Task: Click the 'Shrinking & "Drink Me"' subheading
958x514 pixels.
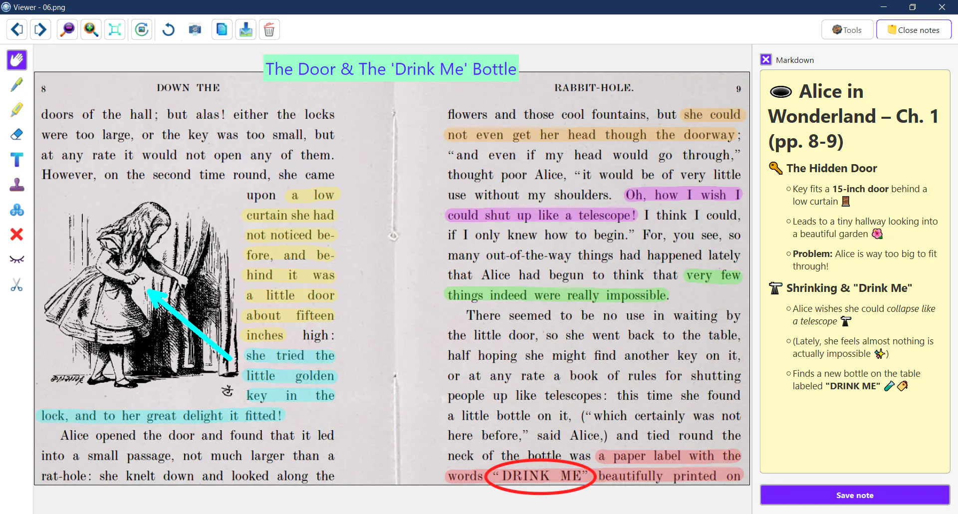Action: tap(849, 288)
